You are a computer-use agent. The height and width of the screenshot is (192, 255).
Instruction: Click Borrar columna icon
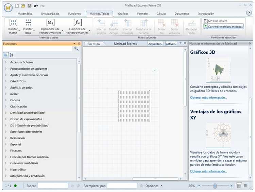tap(175, 23)
